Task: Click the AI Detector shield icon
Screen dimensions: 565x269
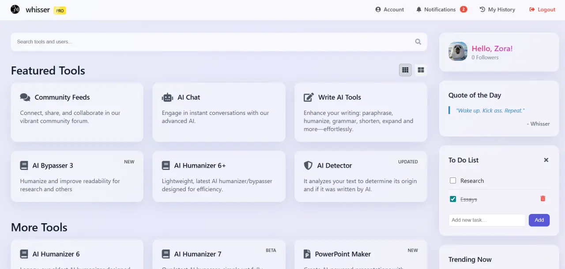Action: (x=308, y=166)
